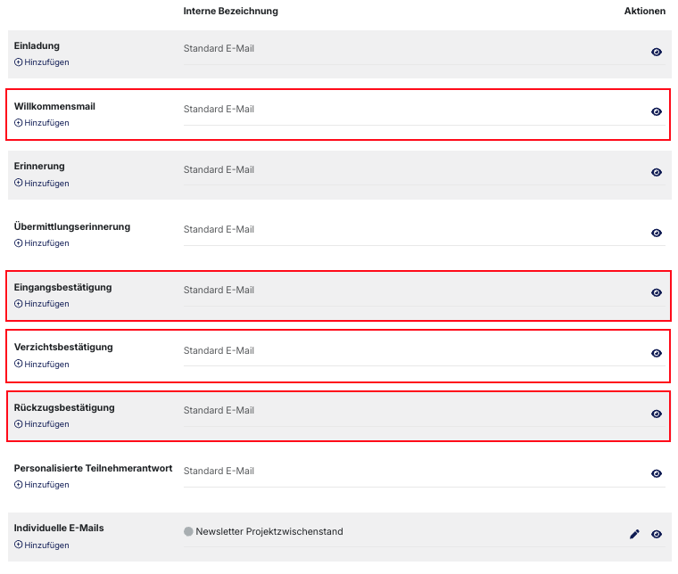Viewport: 678px width, 574px height.
Task: Click the Interne Bezeichnung column header
Action: coord(230,11)
